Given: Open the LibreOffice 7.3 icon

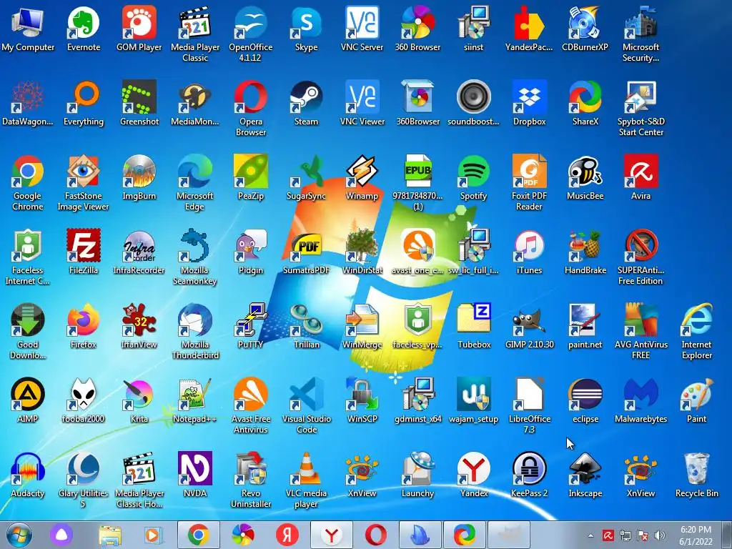Looking at the screenshot, I should tap(530, 405).
